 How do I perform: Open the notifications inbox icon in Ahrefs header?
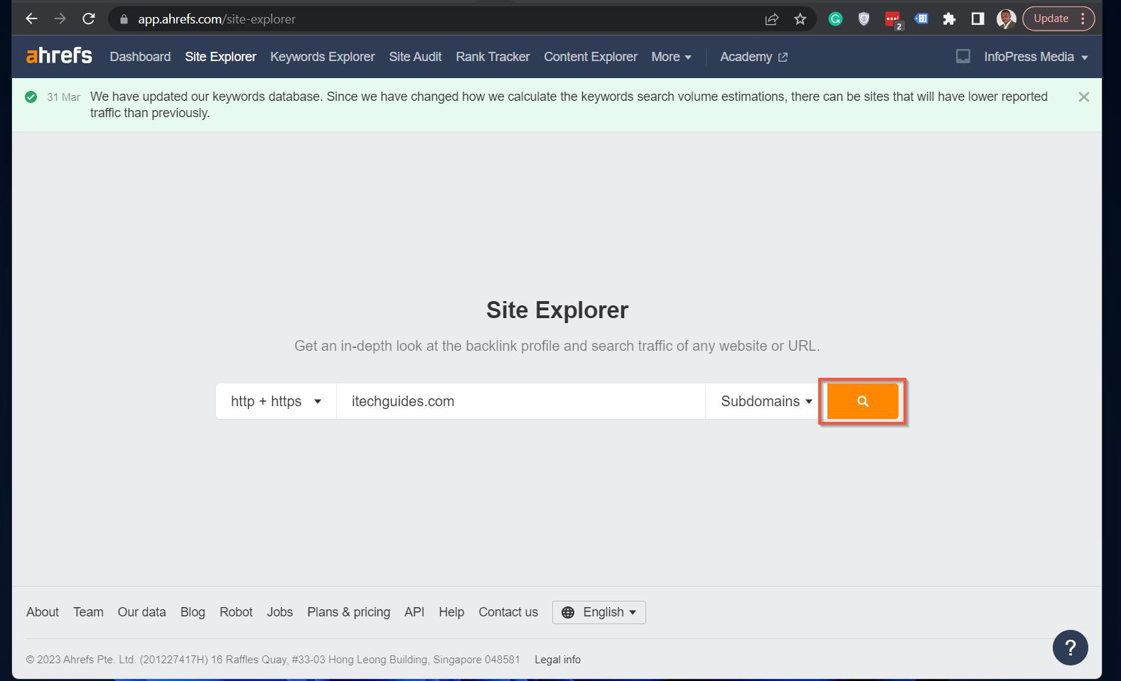(963, 56)
